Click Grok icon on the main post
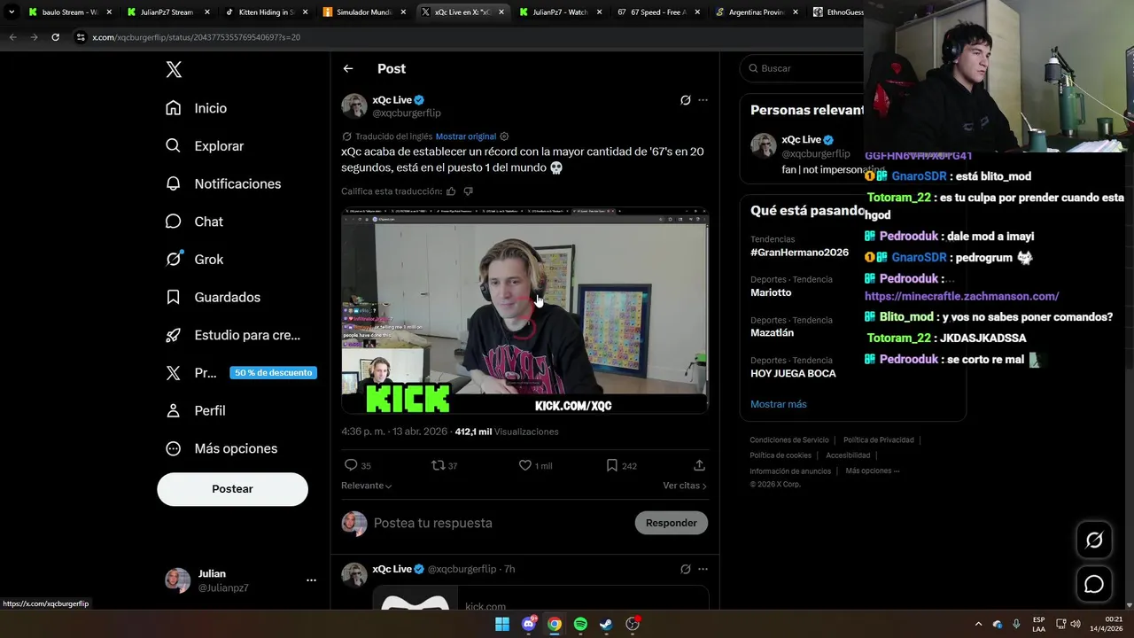The image size is (1134, 638). coord(685,100)
